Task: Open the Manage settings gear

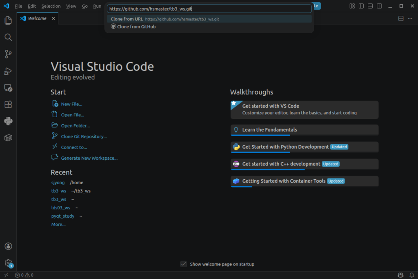Action: pos(8,263)
